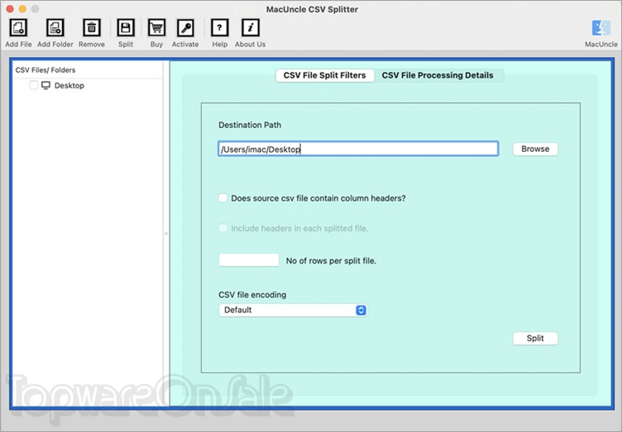The width and height of the screenshot is (622, 432).
Task: Click the MacUncle logo icon
Action: (x=601, y=28)
